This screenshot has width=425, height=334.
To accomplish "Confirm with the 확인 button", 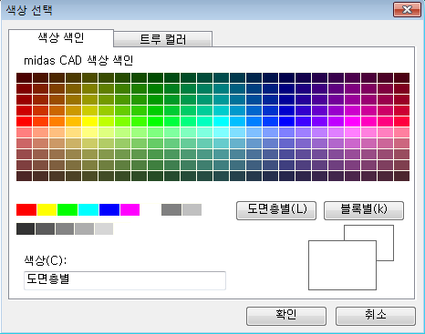I will click(x=286, y=316).
